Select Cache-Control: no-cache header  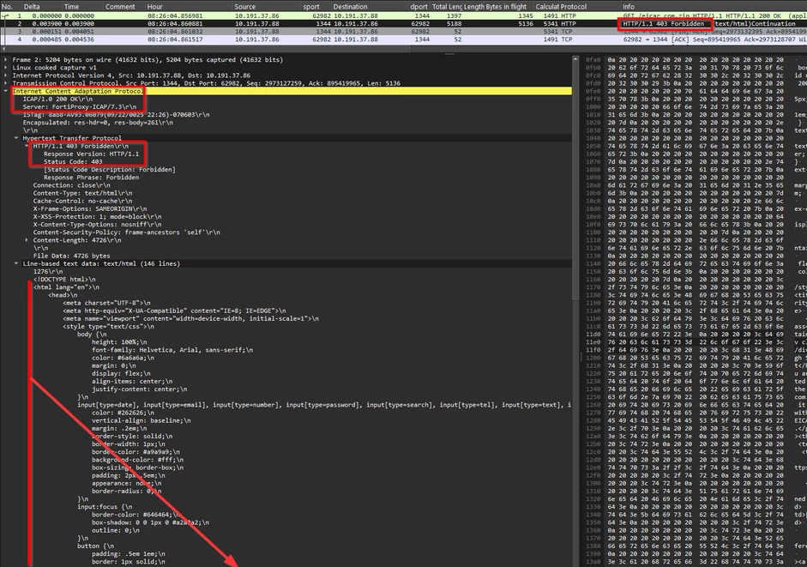point(83,201)
